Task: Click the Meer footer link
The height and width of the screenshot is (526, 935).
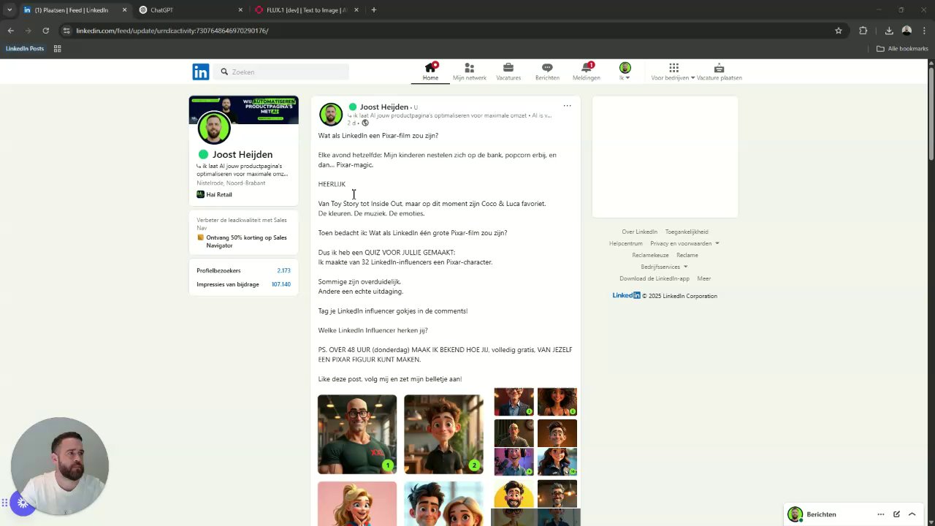Action: (703, 278)
